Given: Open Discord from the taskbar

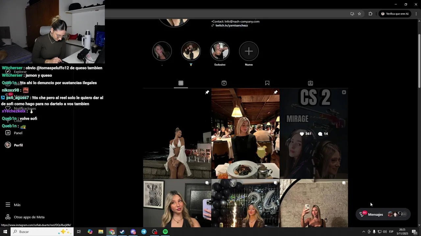Looking at the screenshot, I should [x=133, y=232].
